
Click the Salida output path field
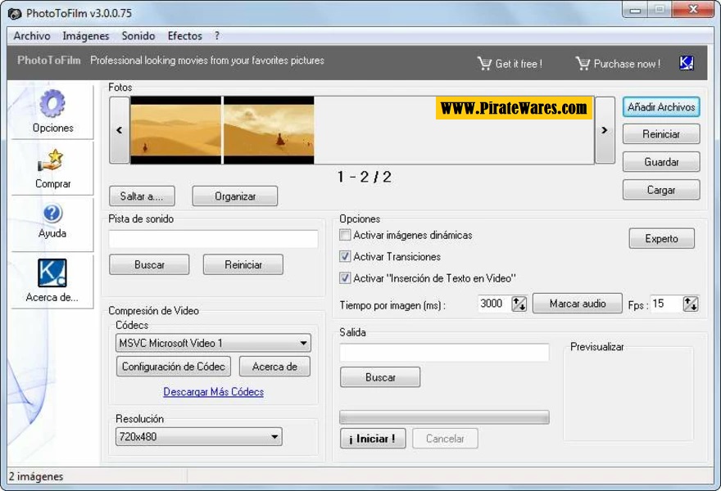(444, 353)
